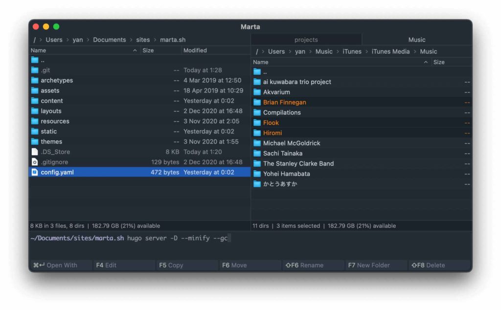Go to iTunes Media in right breadcrumb
Viewport: 501px width, 310px height.
390,52
